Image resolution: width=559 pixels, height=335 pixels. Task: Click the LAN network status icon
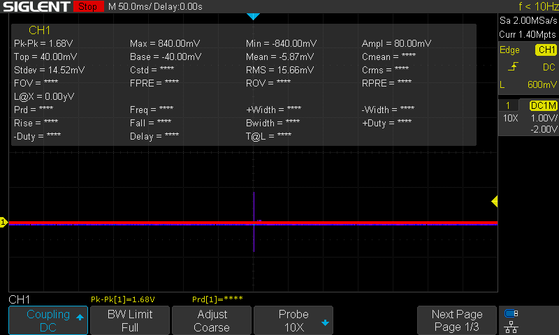(x=511, y=327)
